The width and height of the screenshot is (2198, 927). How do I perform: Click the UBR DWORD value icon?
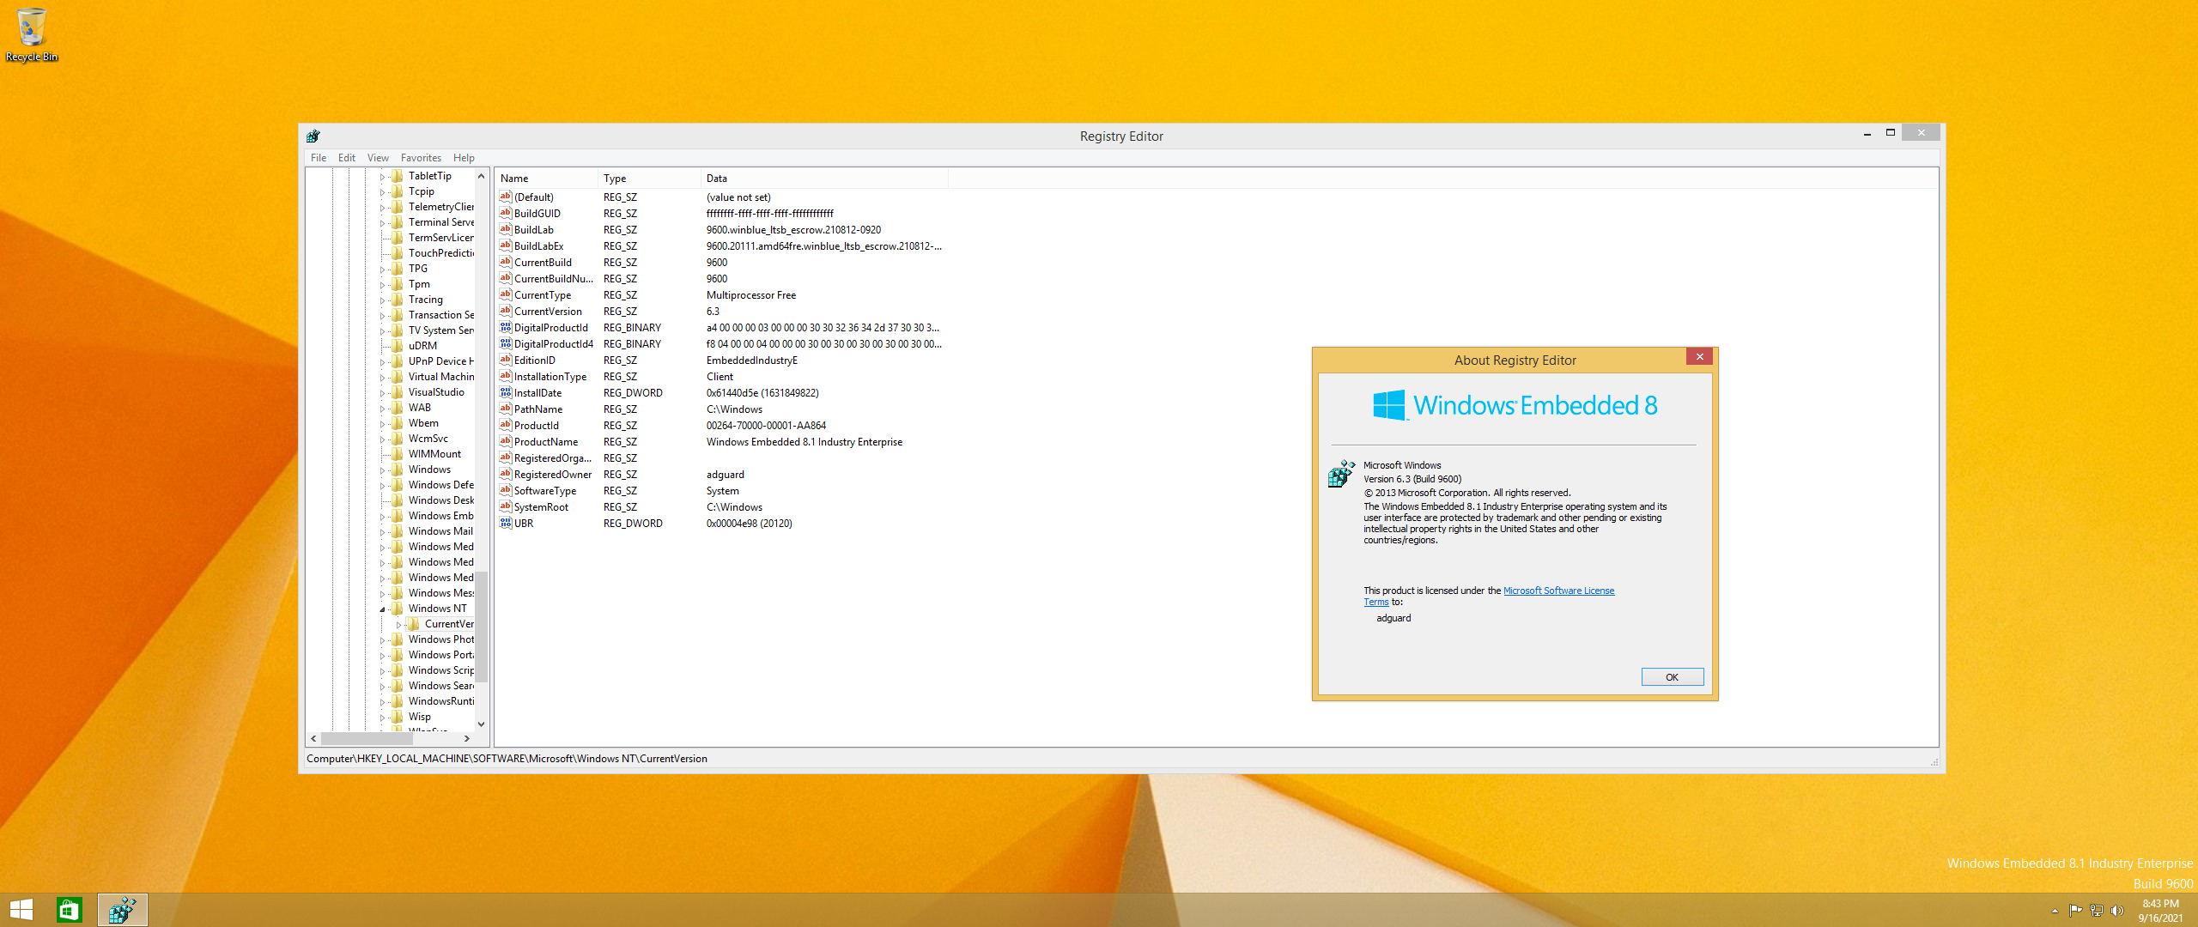pos(506,523)
